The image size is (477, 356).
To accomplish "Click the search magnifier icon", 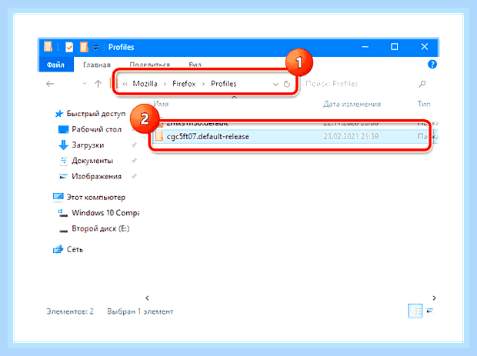I will click(x=422, y=84).
